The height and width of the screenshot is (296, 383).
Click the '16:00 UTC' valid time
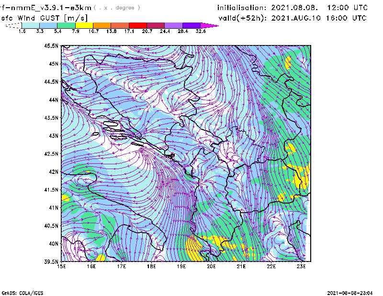click(346, 18)
